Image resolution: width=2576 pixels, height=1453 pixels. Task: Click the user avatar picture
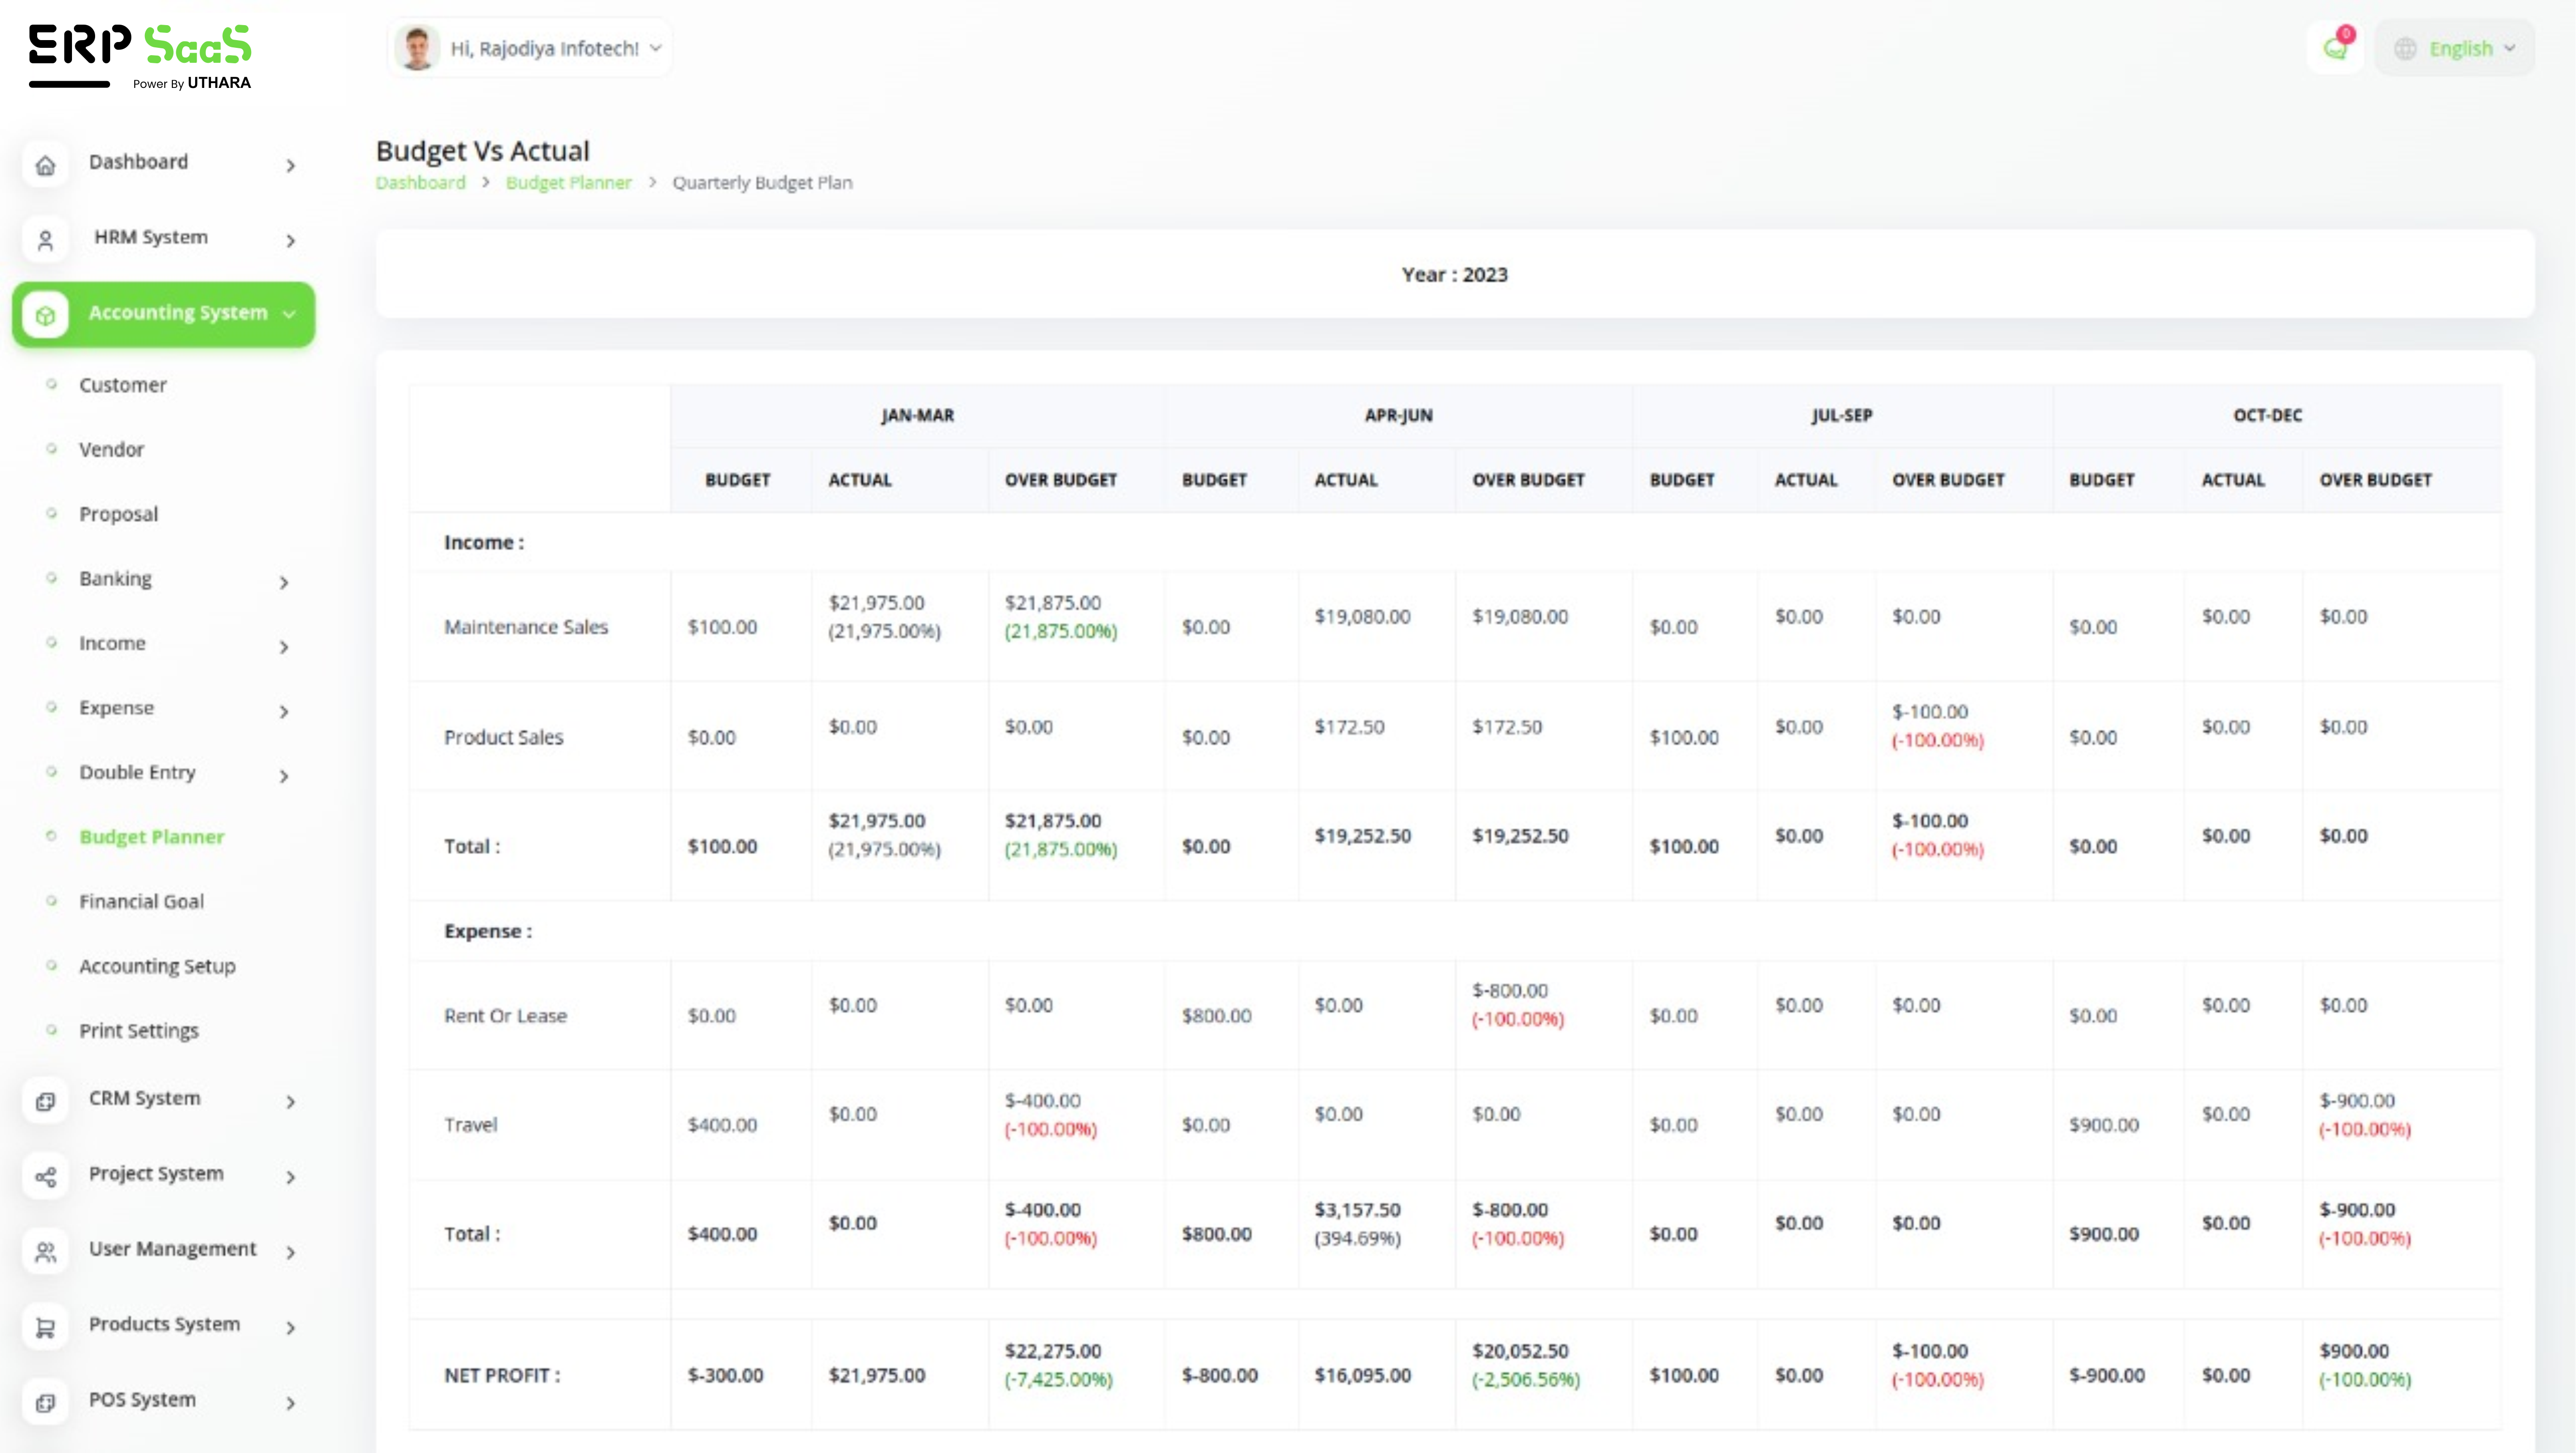pos(417,48)
